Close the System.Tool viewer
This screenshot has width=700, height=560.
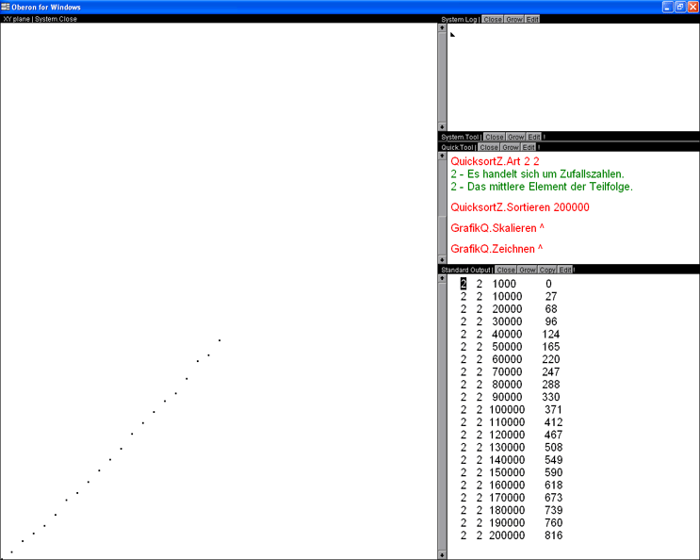click(x=494, y=137)
